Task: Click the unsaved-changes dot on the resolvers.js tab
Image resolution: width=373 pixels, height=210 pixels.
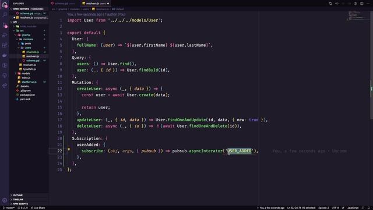Action: (108, 3)
